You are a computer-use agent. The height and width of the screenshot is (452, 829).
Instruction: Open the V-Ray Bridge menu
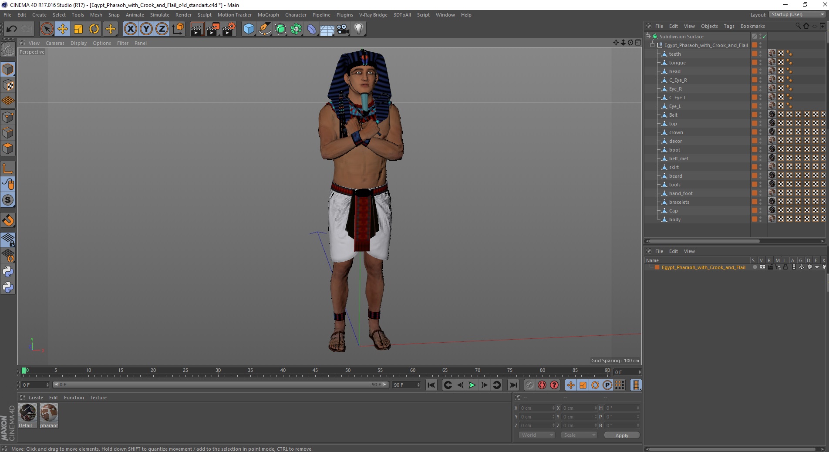373,15
